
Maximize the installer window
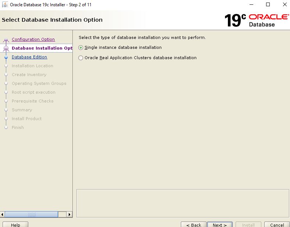point(268,5)
